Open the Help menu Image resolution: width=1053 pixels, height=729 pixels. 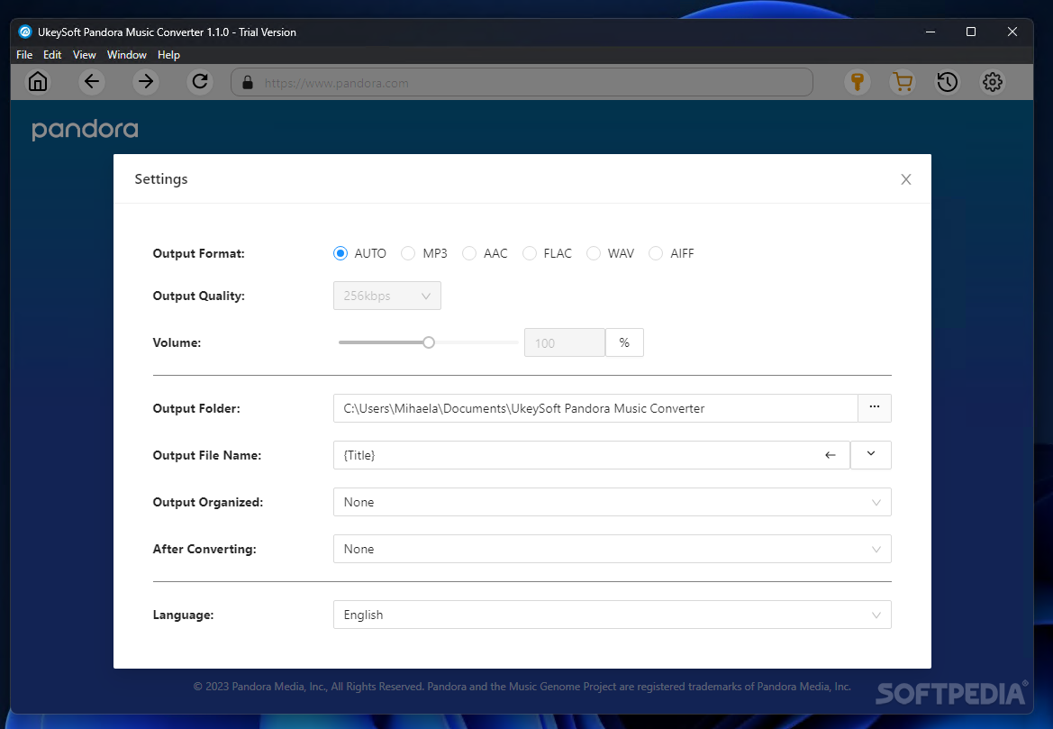pos(168,55)
